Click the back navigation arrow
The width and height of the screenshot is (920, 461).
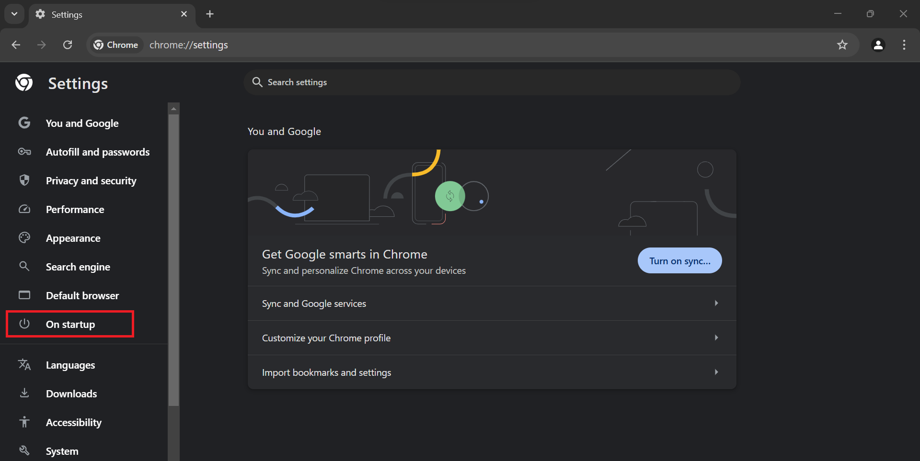pyautogui.click(x=16, y=45)
